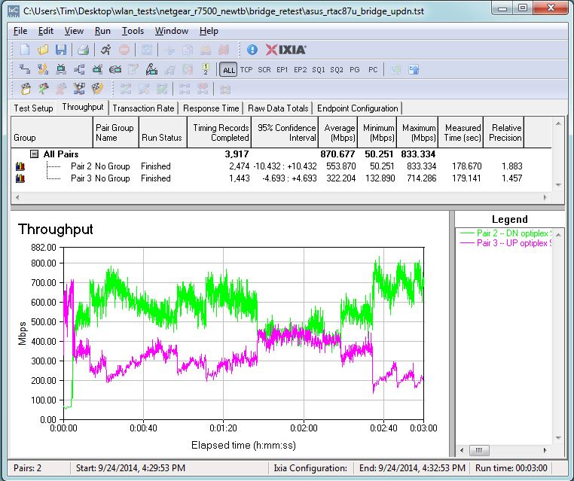Toggle the EP1 endpoint filter
Image resolution: width=574 pixels, height=481 pixels.
[x=282, y=70]
